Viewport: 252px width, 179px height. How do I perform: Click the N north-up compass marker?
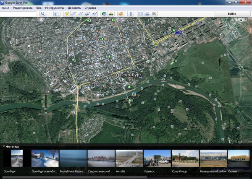point(241,20)
